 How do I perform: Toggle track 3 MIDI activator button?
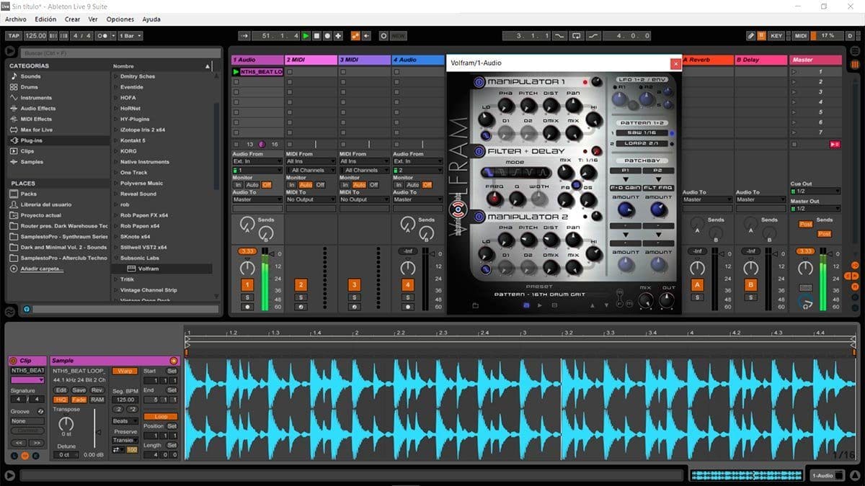point(354,285)
